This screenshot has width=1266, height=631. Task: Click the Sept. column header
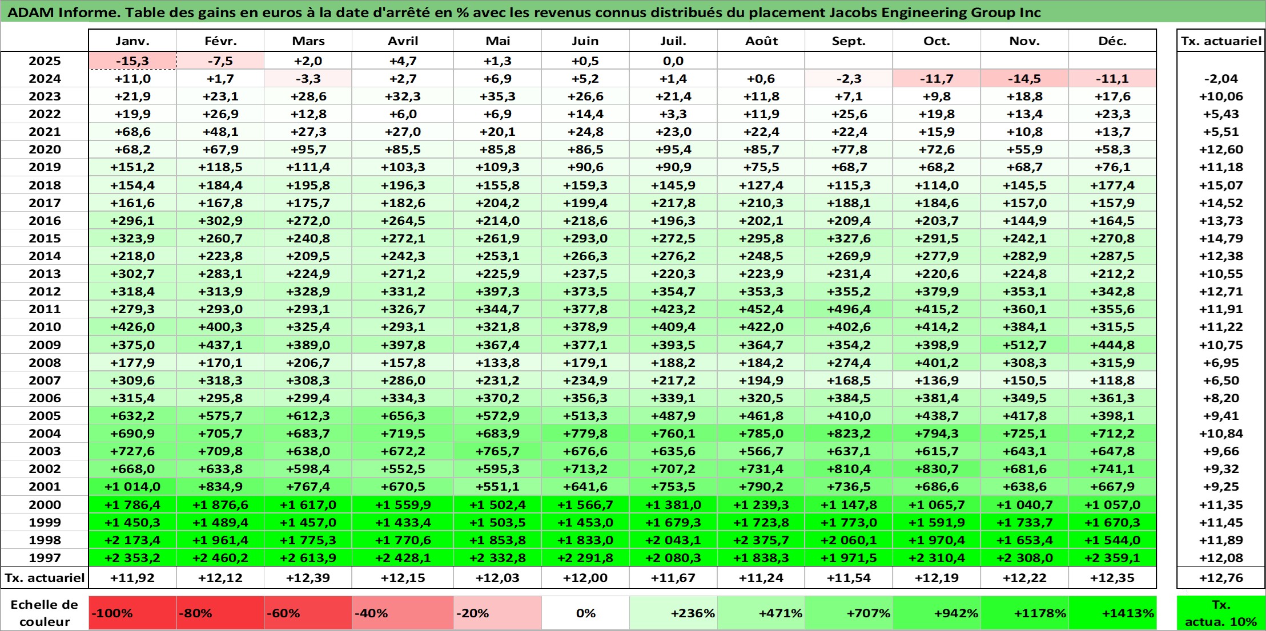point(849,41)
